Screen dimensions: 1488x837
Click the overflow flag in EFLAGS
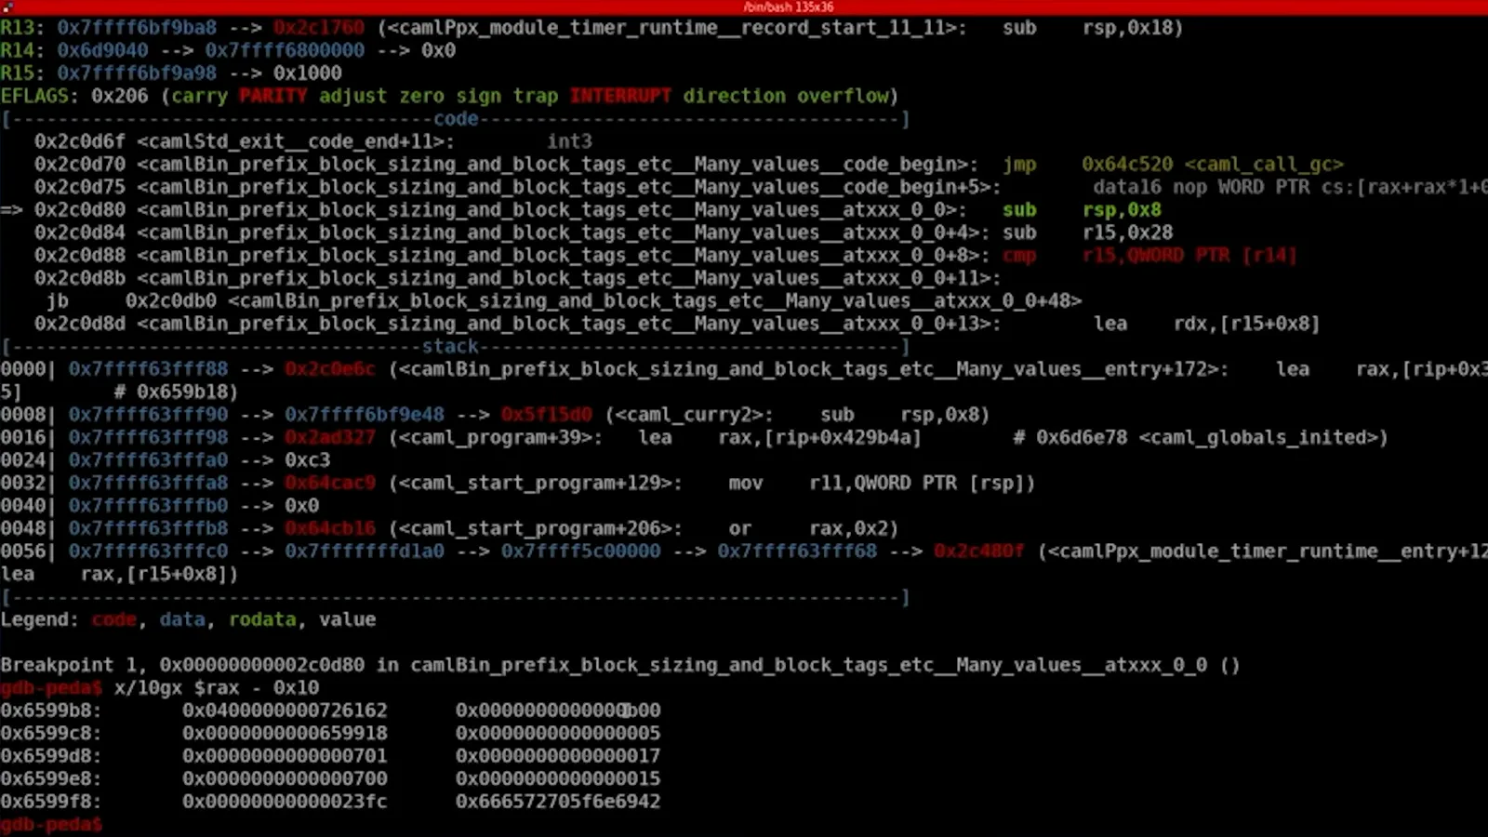click(x=843, y=96)
